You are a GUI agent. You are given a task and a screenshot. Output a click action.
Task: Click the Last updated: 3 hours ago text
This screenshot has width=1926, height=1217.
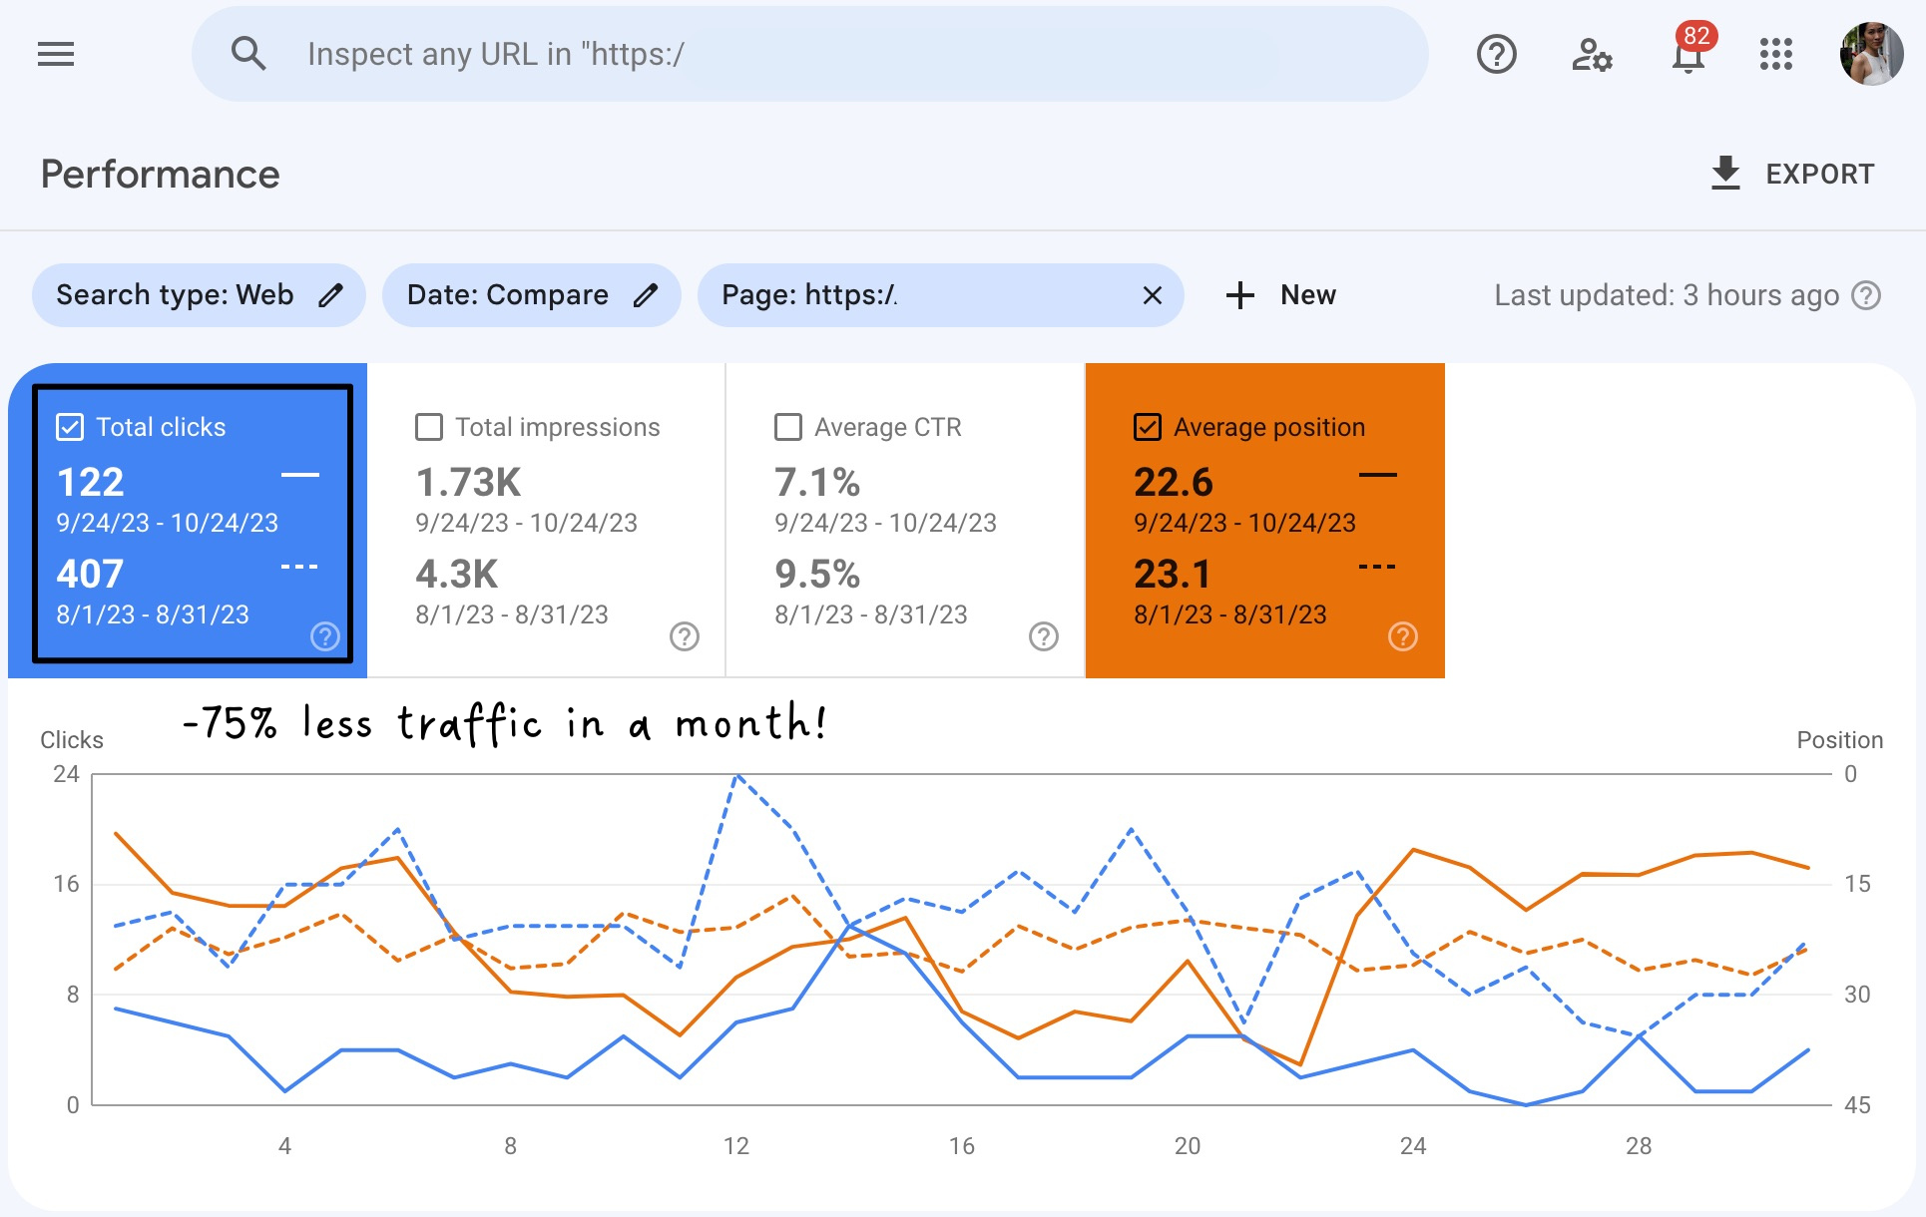pos(1667,295)
